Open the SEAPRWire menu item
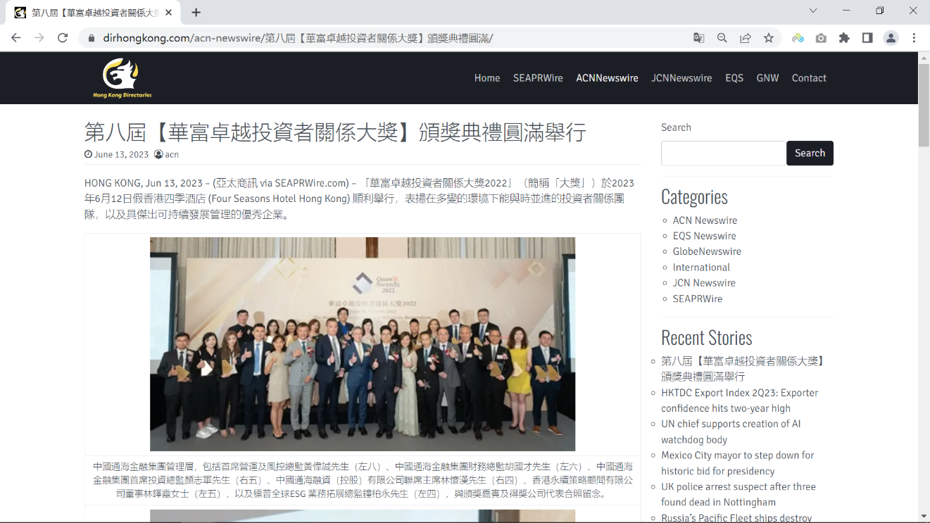Viewport: 930px width, 523px height. tap(538, 78)
